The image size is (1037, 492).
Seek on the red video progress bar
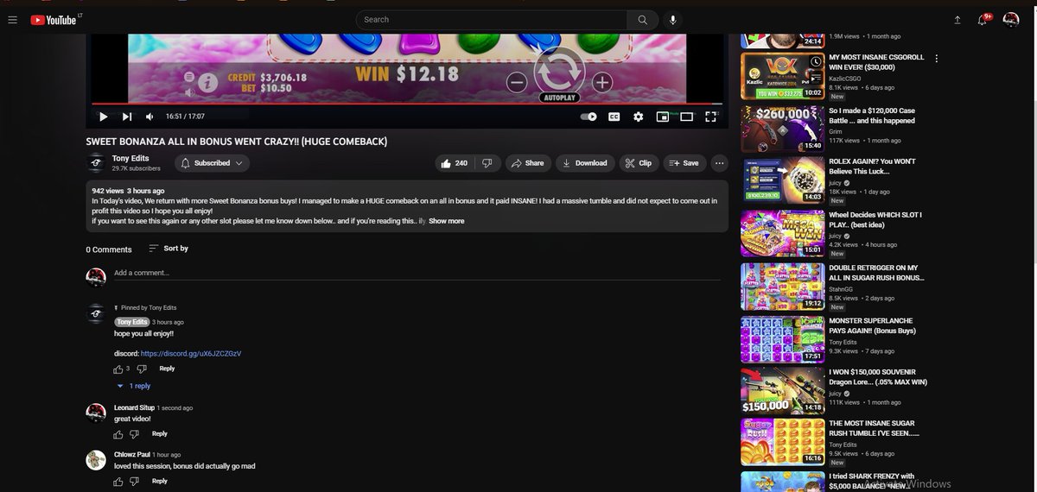(407, 104)
